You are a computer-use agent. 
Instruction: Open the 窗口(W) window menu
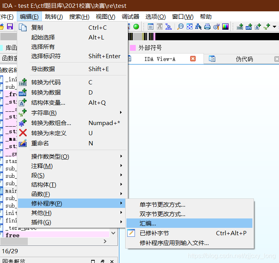[x=183, y=17]
